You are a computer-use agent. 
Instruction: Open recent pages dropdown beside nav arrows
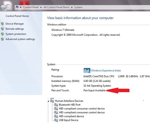pos(13,7)
